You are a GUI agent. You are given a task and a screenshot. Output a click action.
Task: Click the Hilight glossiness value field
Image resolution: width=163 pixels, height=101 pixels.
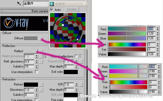[29, 56]
